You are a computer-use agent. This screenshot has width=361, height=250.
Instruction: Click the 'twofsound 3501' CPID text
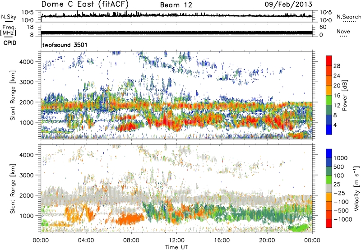click(x=65, y=45)
